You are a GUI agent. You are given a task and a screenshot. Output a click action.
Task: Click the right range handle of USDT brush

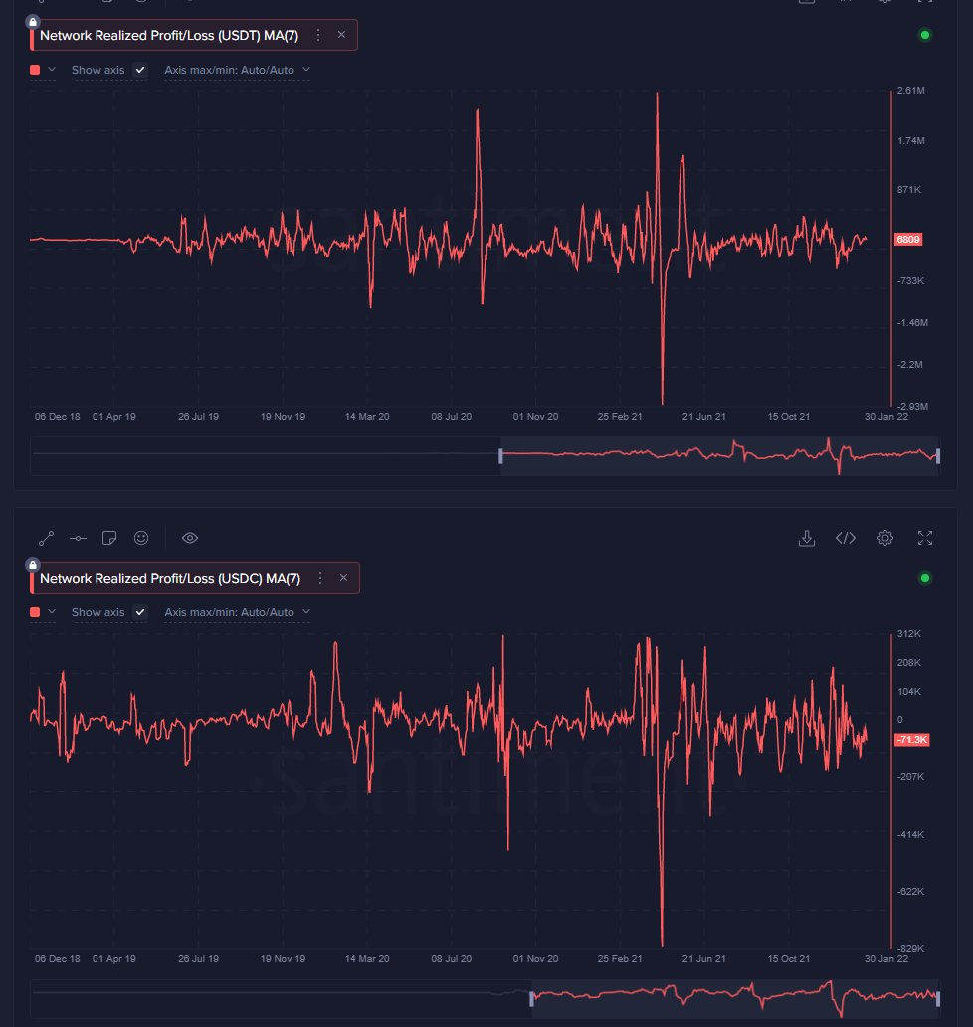(938, 456)
